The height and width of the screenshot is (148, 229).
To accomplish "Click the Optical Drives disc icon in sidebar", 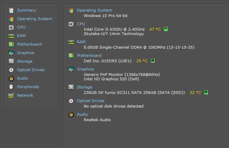I will tap(11, 70).
